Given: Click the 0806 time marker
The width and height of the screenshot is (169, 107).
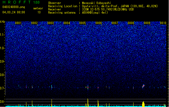Looking at the screenshot, I should [99, 23].
